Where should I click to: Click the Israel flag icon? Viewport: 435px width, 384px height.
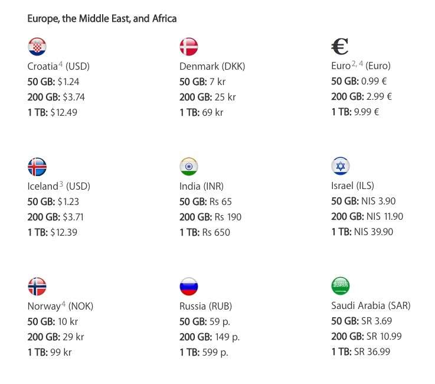[x=341, y=166]
